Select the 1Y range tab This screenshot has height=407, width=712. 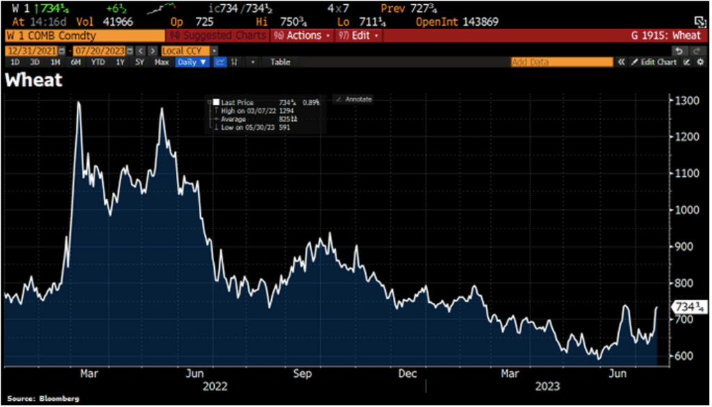(120, 63)
